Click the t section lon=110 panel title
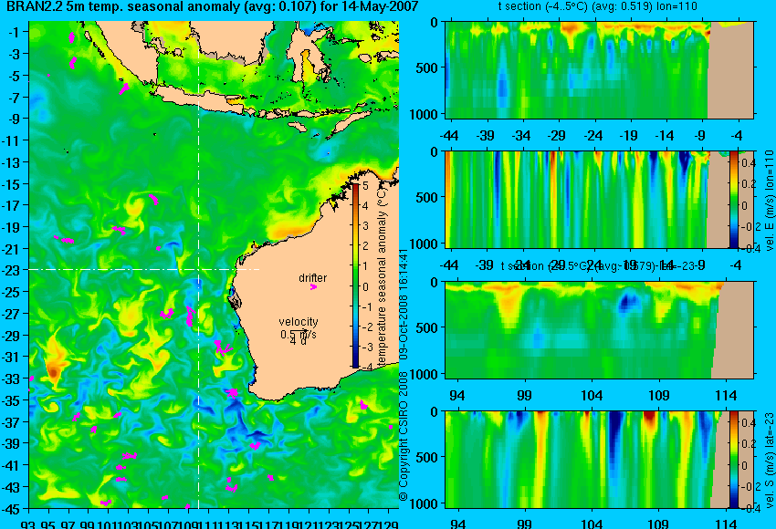Viewport: 776px width, 529px height. (x=598, y=6)
